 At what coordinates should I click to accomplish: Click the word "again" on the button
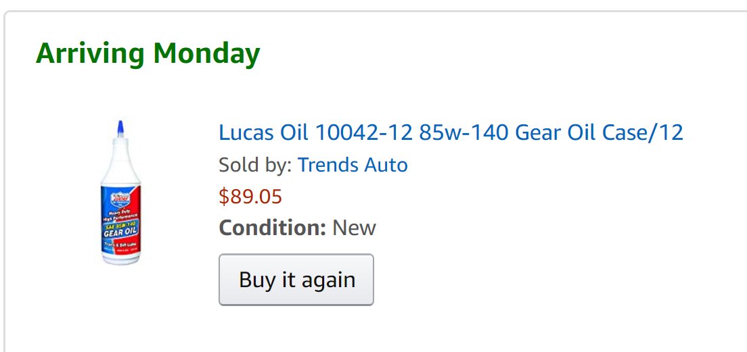click(330, 280)
